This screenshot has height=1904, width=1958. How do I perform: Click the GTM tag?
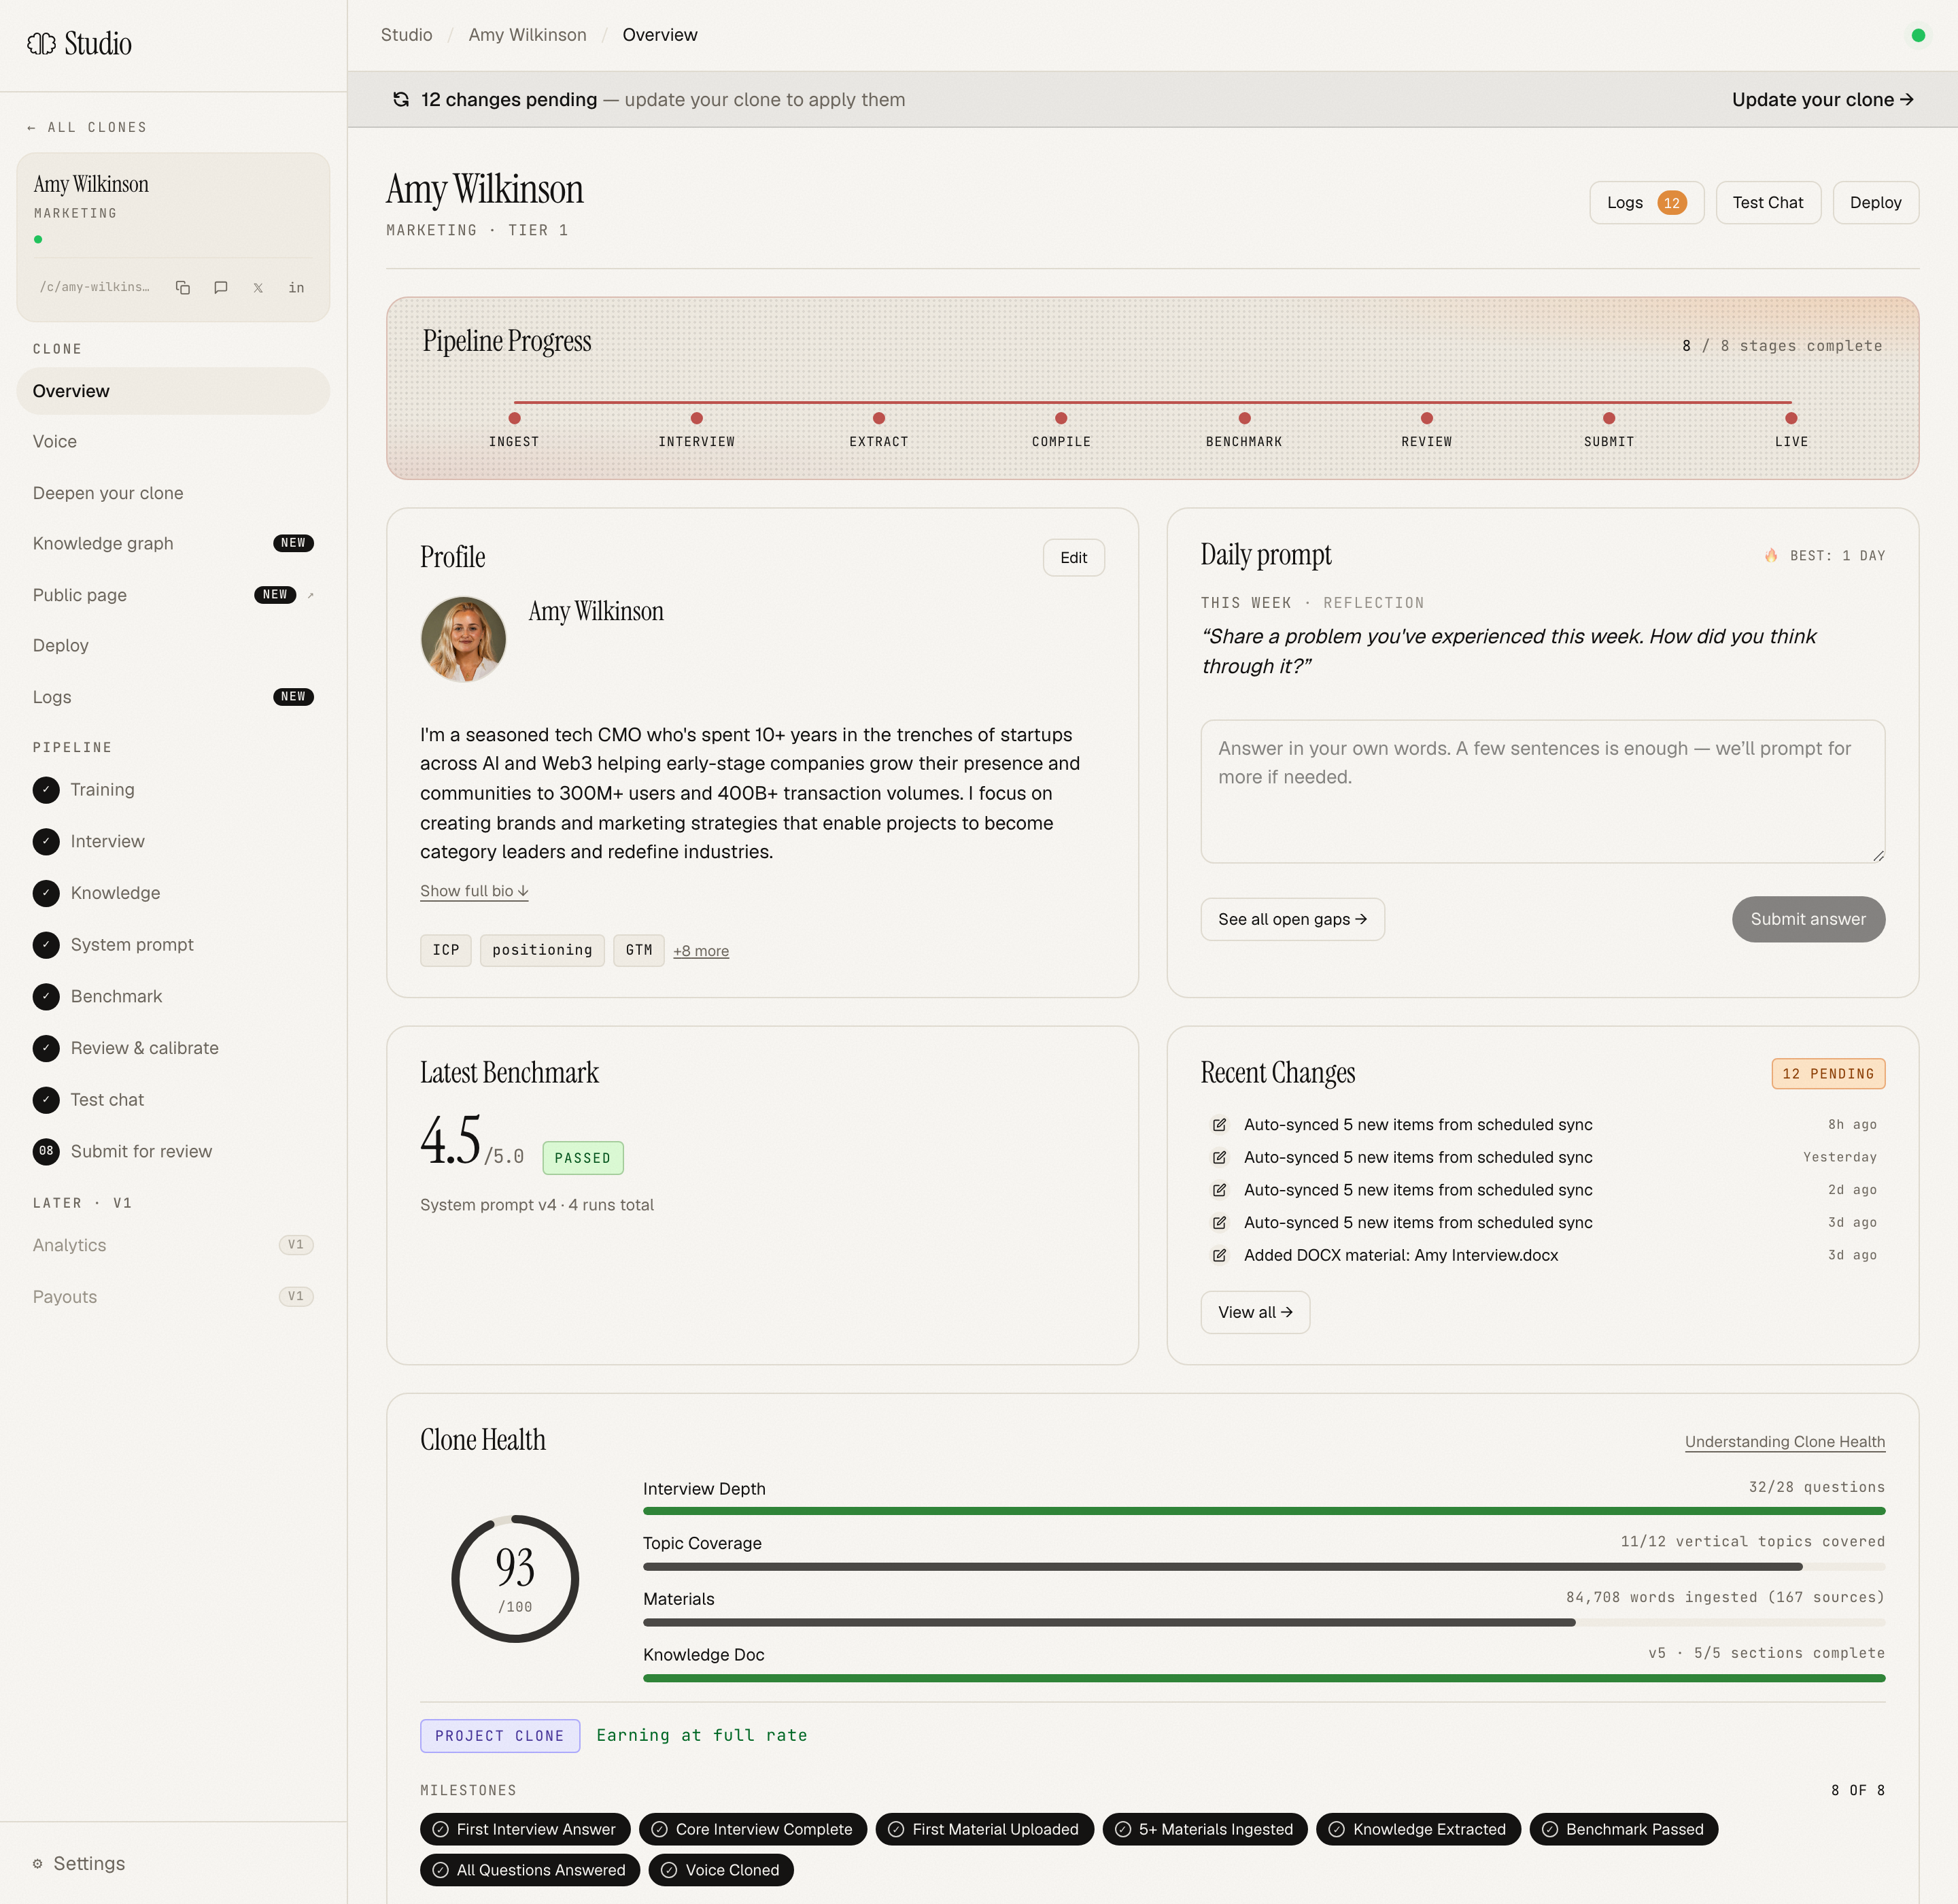click(x=638, y=950)
